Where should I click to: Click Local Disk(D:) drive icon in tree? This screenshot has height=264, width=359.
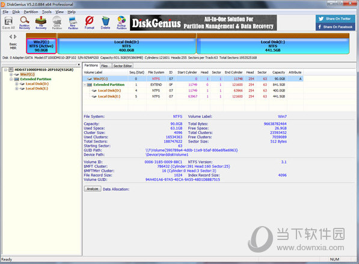[x=22, y=84]
